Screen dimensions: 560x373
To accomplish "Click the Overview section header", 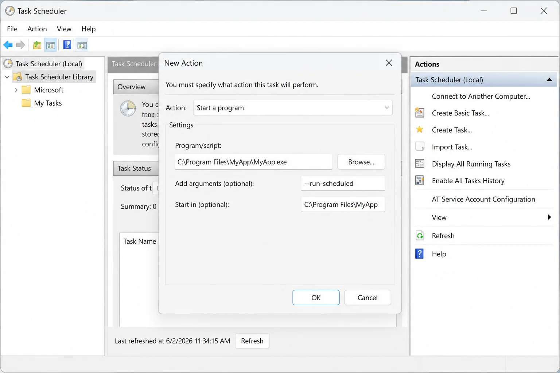I will click(x=136, y=87).
